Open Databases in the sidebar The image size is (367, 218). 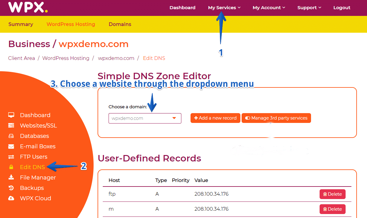pos(35,136)
